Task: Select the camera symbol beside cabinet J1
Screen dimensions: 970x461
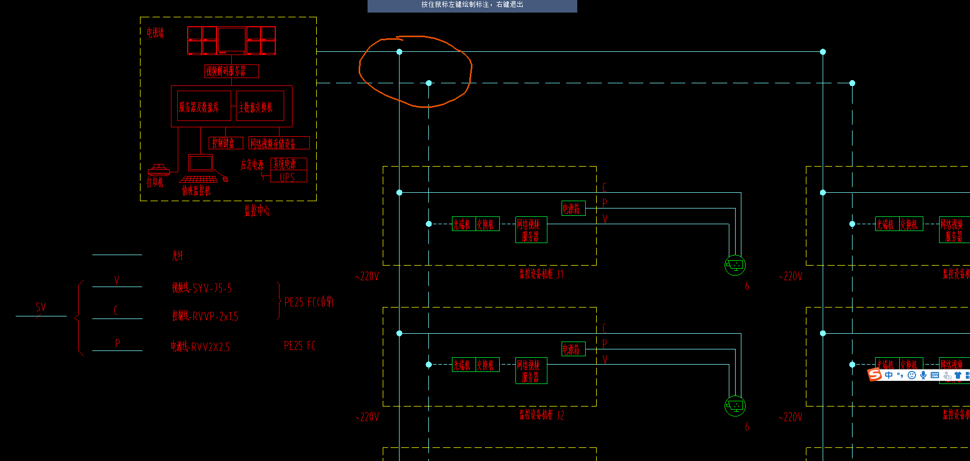Action: (x=735, y=265)
